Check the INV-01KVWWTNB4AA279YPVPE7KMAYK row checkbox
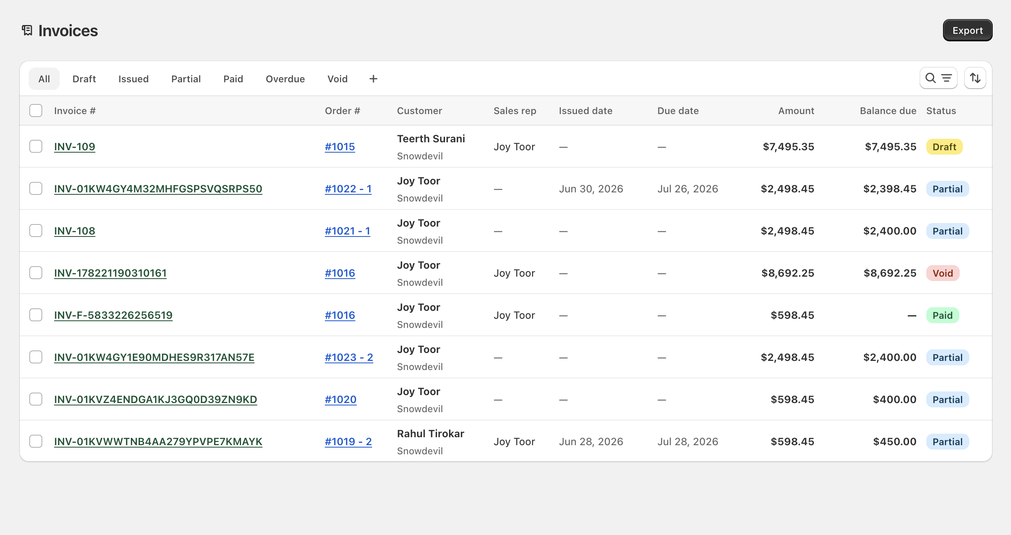The width and height of the screenshot is (1011, 535). click(36, 441)
